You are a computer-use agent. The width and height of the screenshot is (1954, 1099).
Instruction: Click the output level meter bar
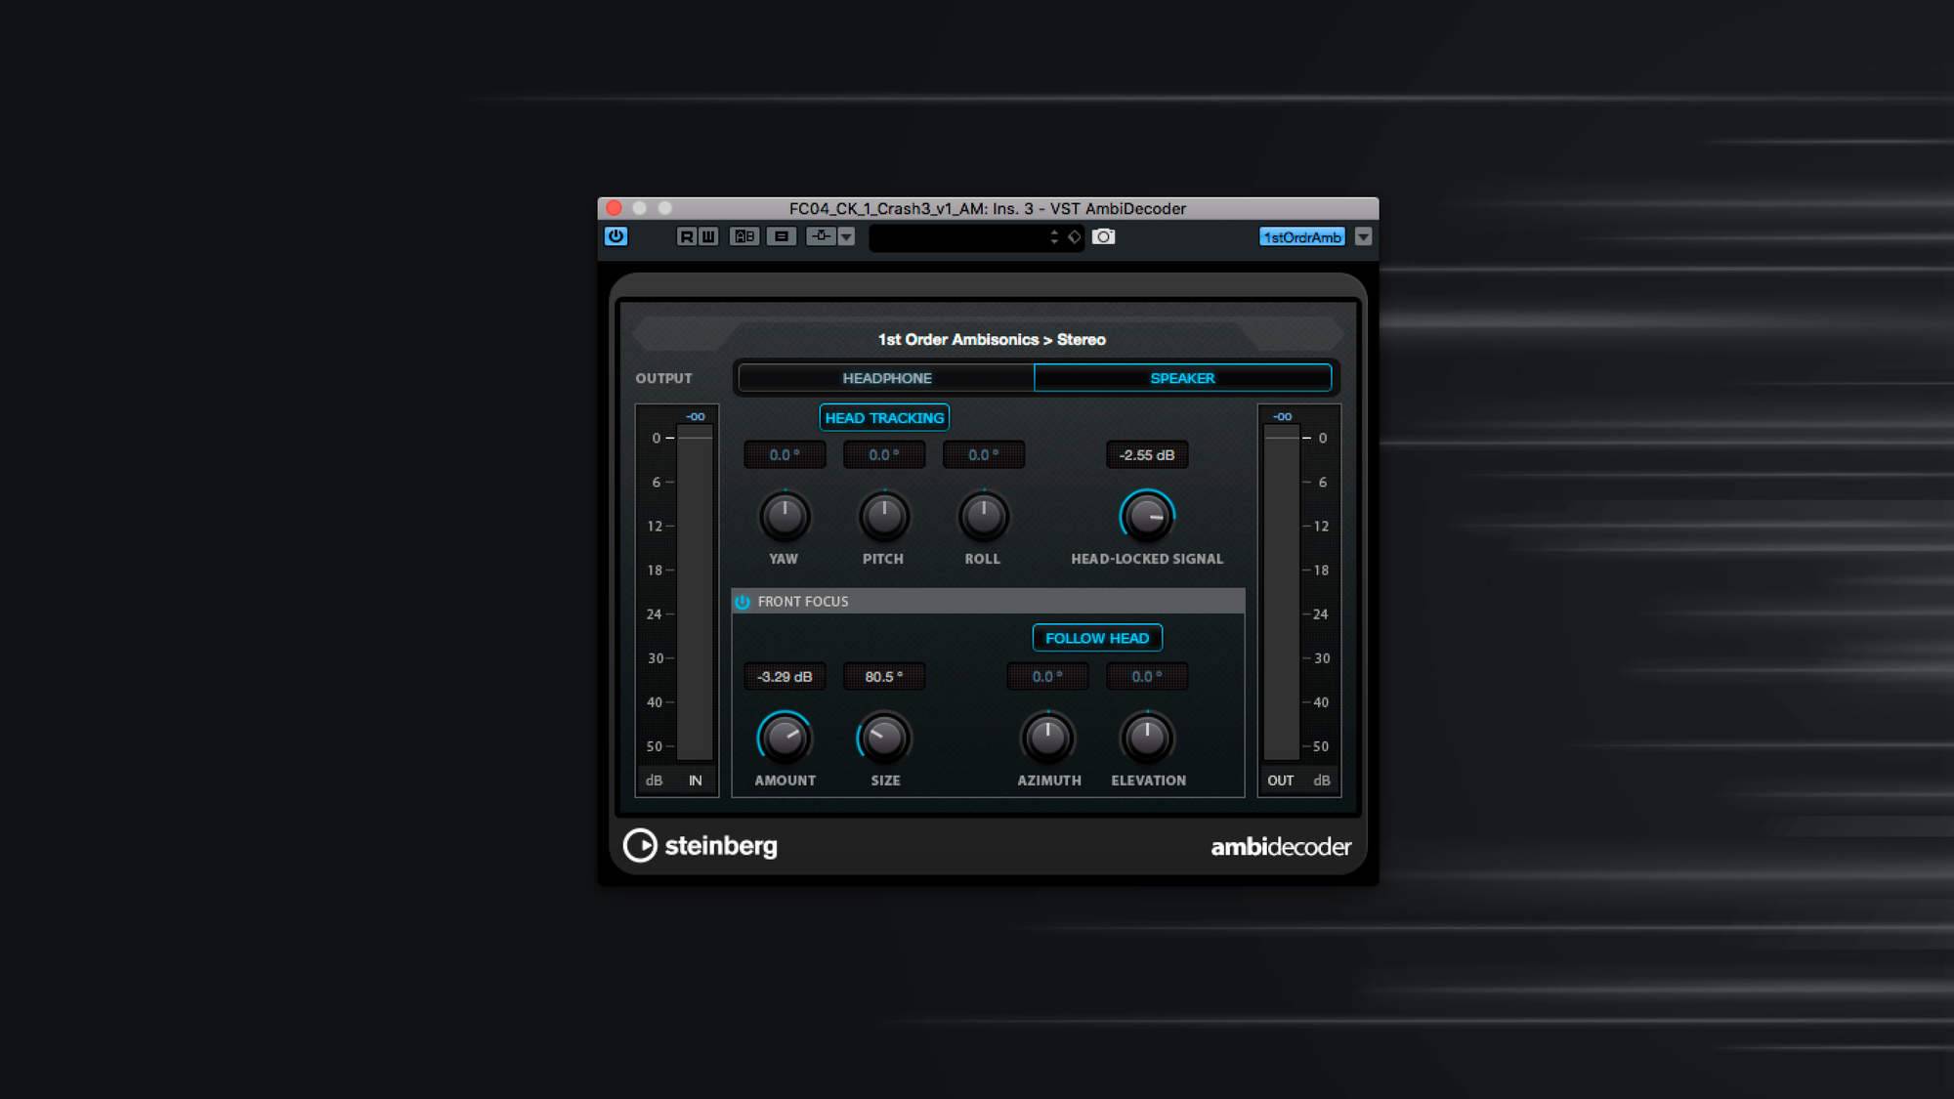click(x=1281, y=593)
